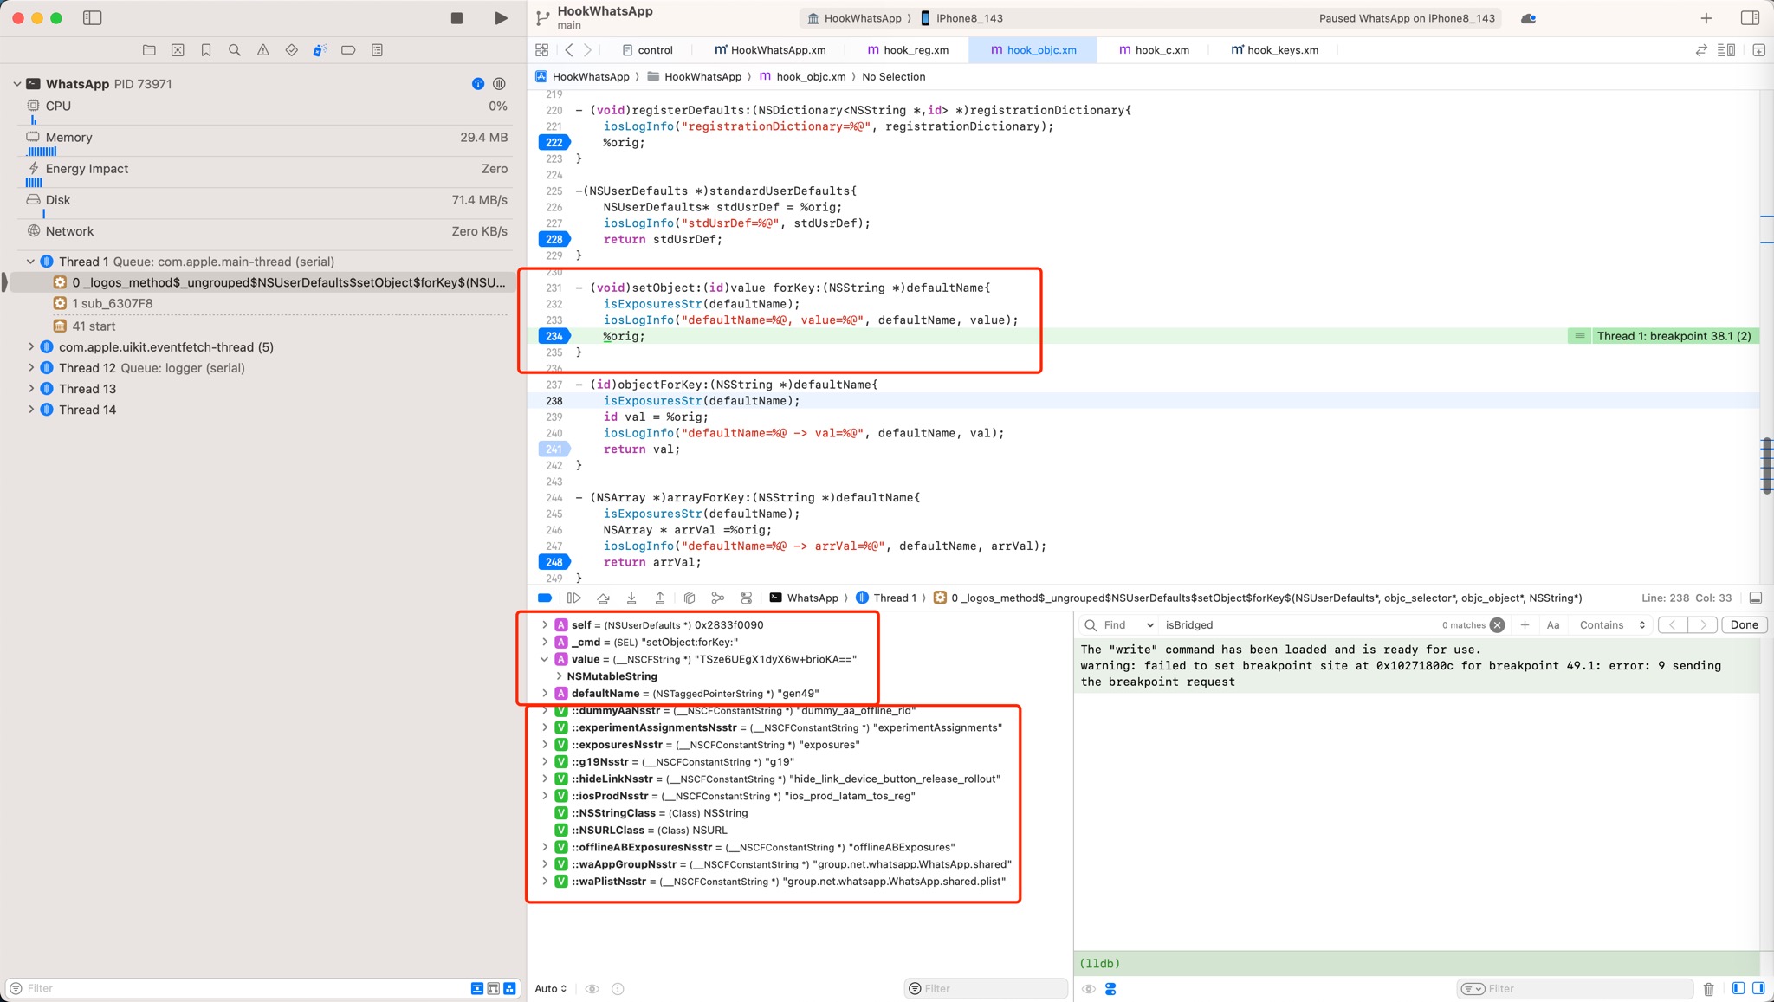Open Debug View Hierarchy button

tap(690, 598)
